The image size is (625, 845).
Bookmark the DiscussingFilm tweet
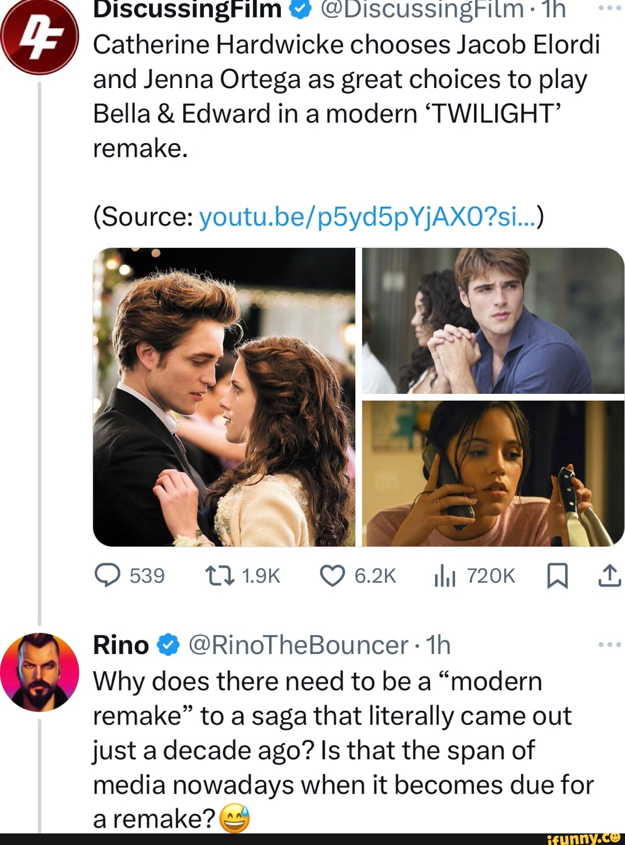(x=557, y=576)
